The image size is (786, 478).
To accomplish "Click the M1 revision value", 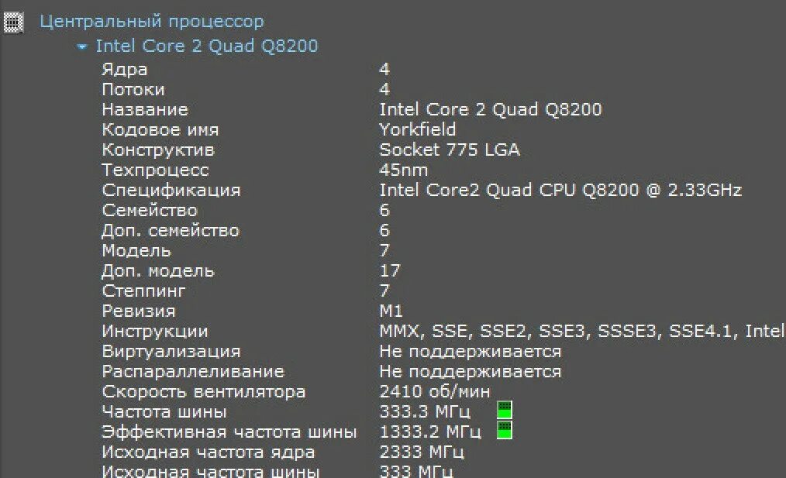I will [391, 311].
